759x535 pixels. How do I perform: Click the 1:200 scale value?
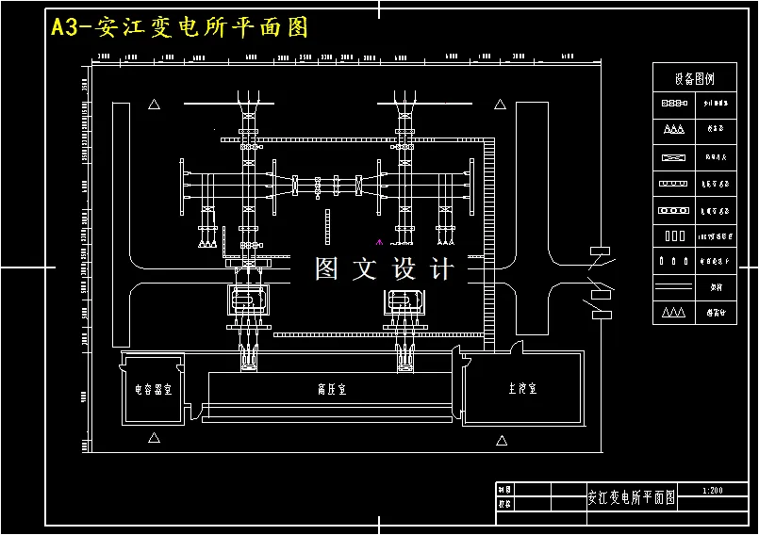713,490
